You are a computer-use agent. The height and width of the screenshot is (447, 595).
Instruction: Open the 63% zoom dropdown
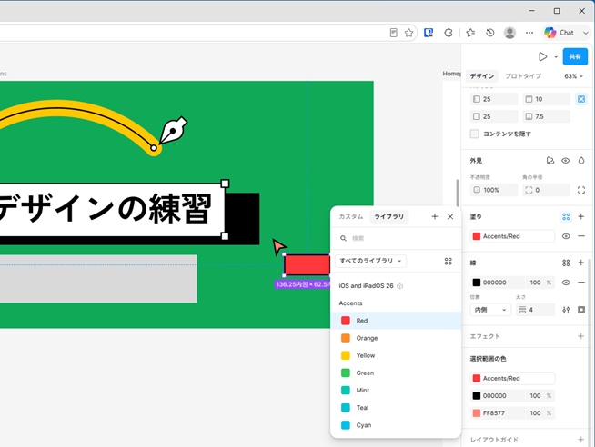[x=573, y=76]
